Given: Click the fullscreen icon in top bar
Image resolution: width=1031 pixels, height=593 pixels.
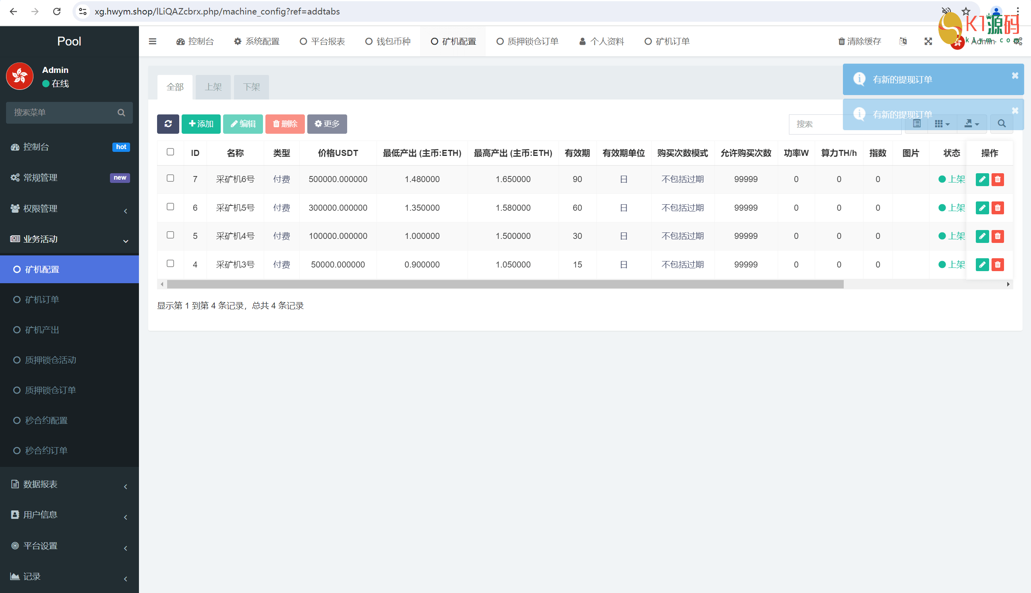Looking at the screenshot, I should (x=928, y=41).
